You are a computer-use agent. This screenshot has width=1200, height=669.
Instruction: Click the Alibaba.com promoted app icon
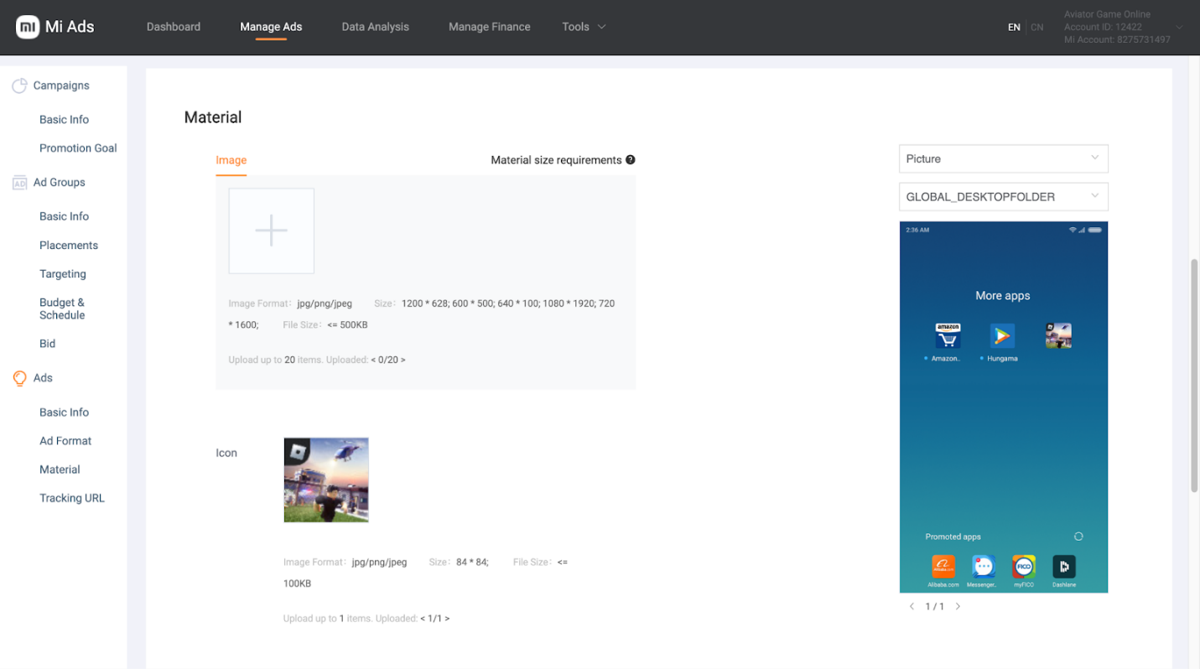[x=943, y=567]
